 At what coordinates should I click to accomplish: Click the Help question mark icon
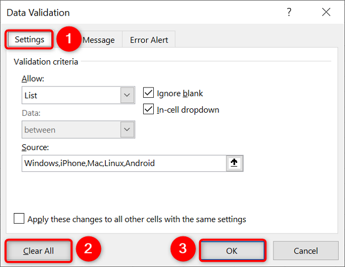(x=289, y=12)
